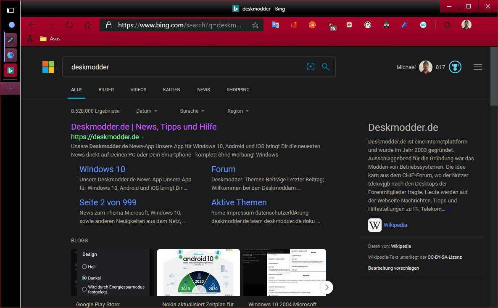Add a new tab with plus button

[x=10, y=88]
